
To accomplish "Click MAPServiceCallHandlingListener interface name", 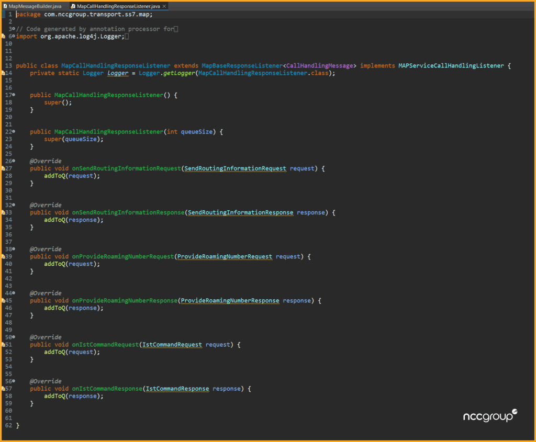I will 451,66.
